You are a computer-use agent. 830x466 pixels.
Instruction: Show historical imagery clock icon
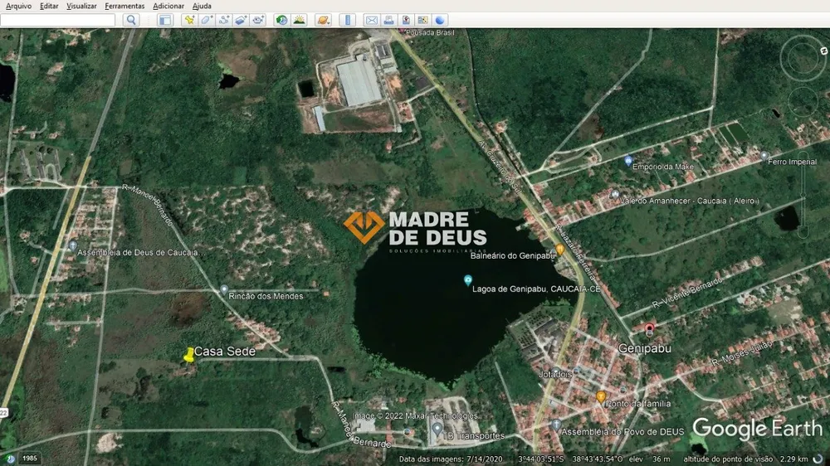click(x=281, y=20)
